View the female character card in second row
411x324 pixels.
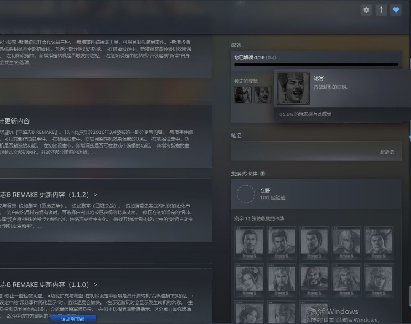click(x=249, y=281)
